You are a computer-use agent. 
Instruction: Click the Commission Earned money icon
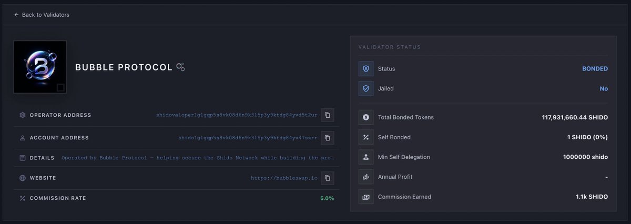366,197
